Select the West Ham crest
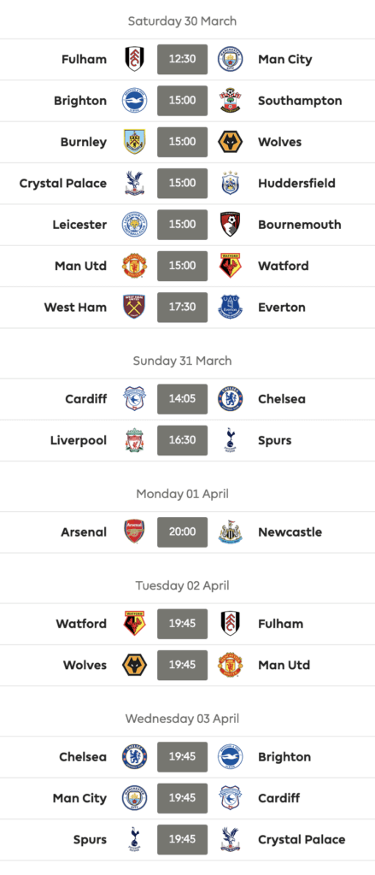The height and width of the screenshot is (875, 375). click(x=134, y=307)
